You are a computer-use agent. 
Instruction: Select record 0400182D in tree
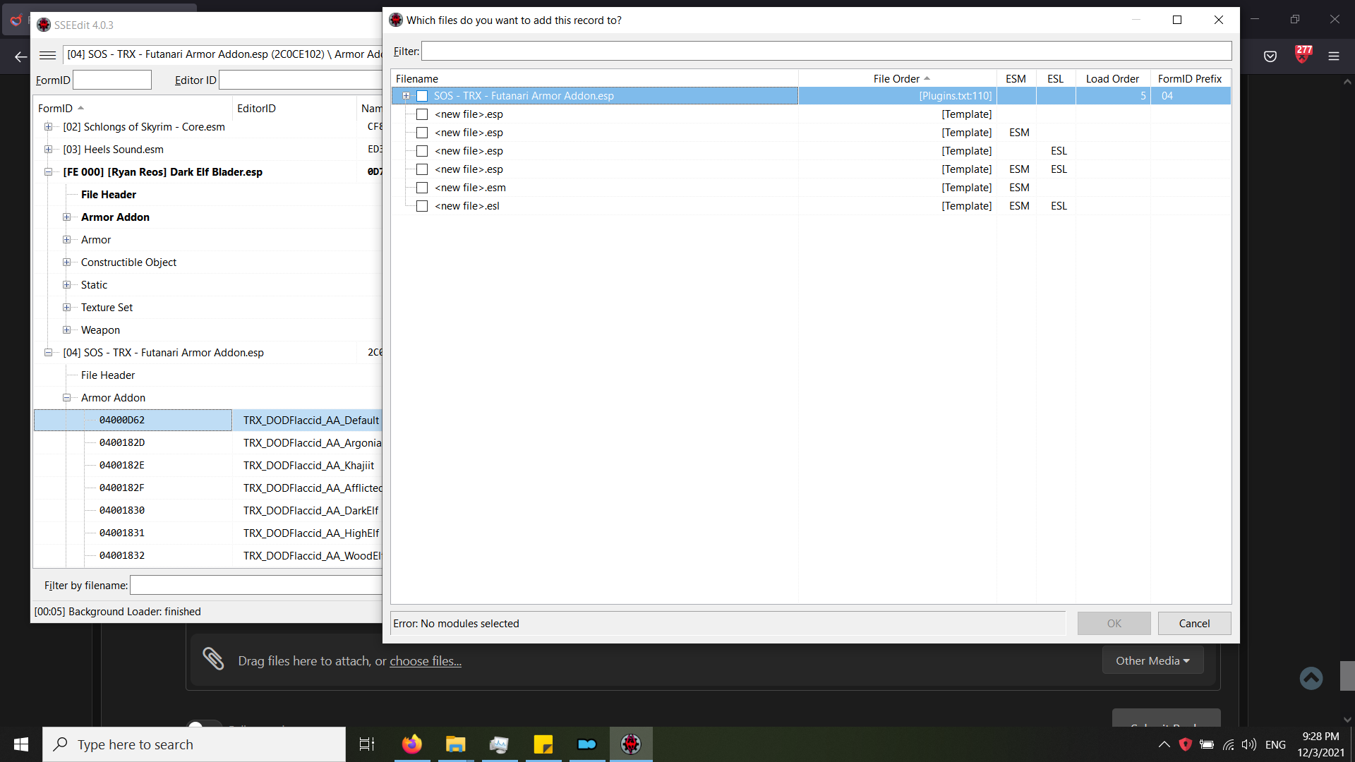122,443
